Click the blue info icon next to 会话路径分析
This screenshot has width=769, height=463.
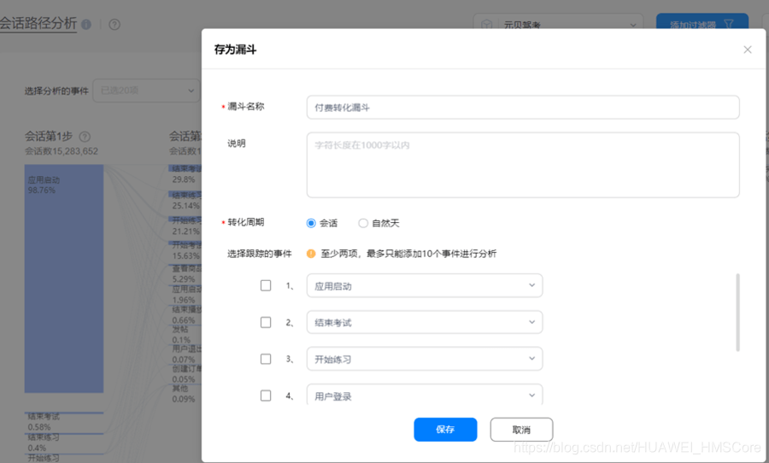coord(86,24)
